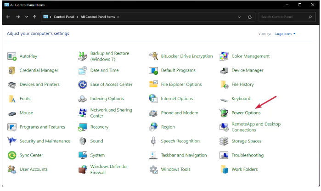Go up one level with Up arrow
Image resolution: width=321 pixels, height=191 pixels.
tap(35, 17)
